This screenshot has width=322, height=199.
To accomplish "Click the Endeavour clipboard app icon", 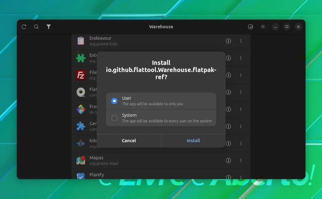I will tap(81, 41).
